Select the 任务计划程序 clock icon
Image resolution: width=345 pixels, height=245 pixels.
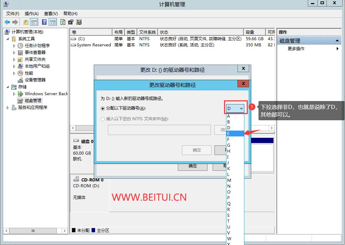tap(20, 46)
